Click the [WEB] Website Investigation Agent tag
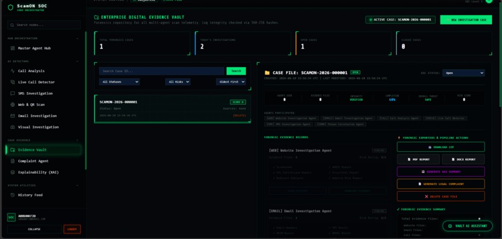Image resolution: width=502 pixels, height=239 pixels. [x=291, y=118]
